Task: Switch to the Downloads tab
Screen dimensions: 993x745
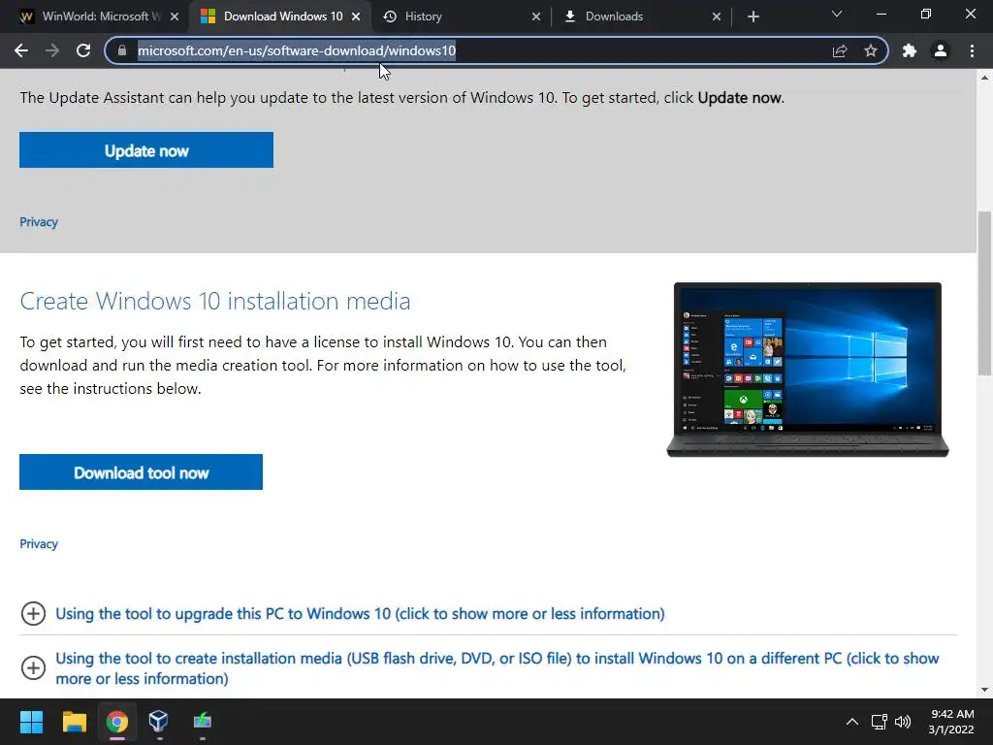Action: tap(643, 16)
